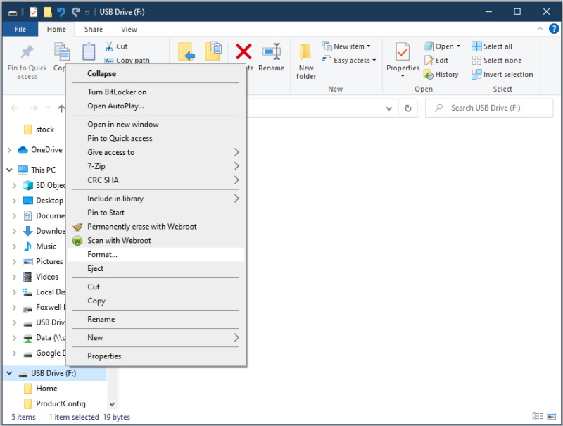
Task: Click the History icon in ribbon
Action: tap(429, 74)
